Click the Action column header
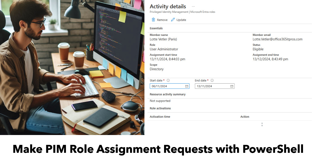 click(245, 117)
